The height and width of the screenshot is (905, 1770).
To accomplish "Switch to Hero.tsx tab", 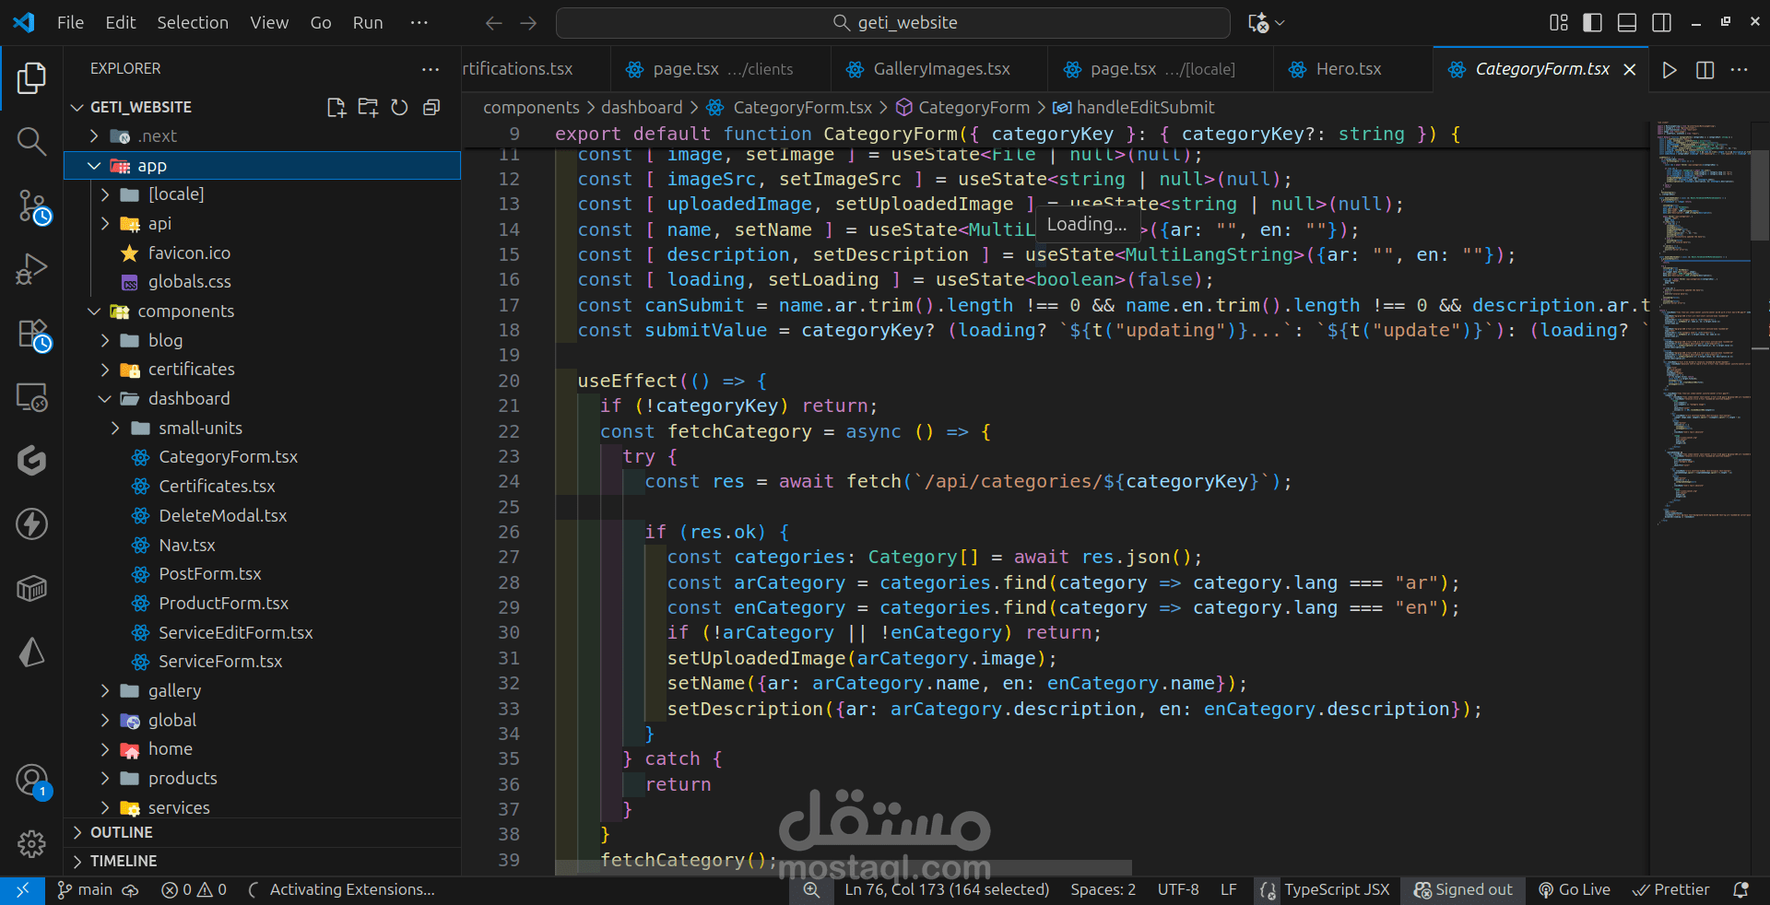I will coord(1353,69).
